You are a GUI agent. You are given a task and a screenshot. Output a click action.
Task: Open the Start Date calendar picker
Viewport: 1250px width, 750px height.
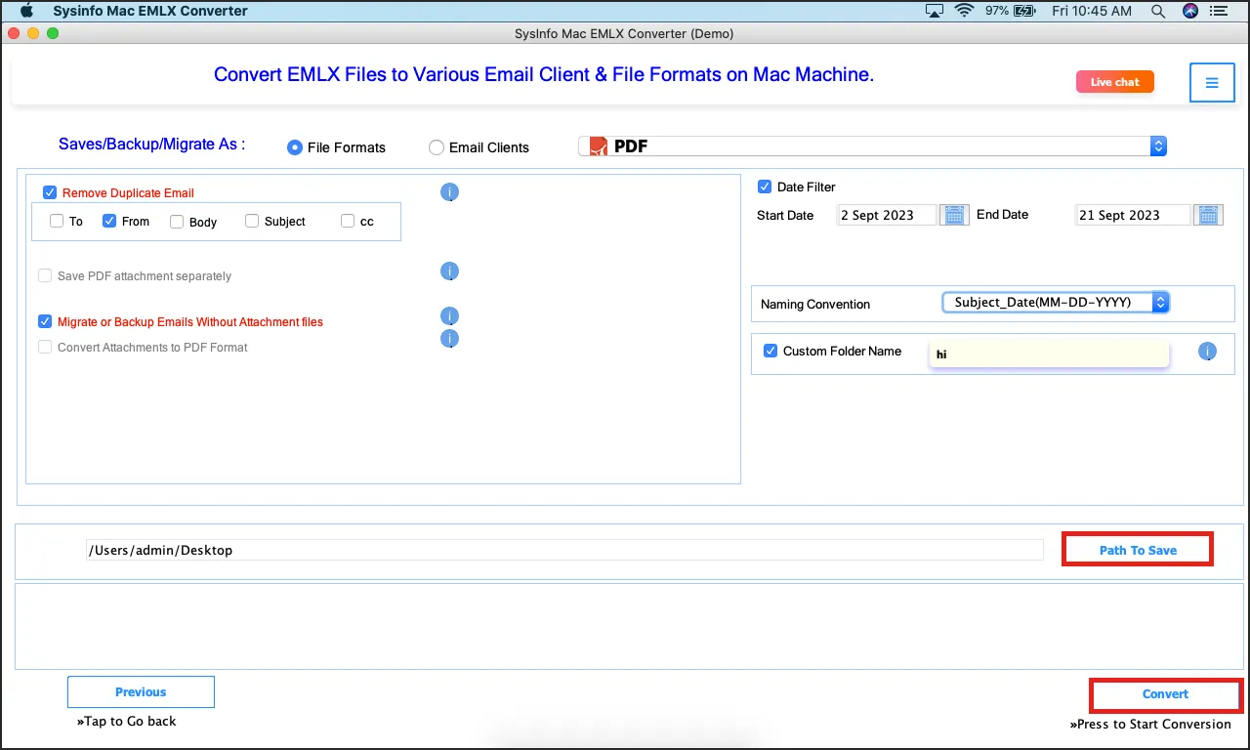point(954,215)
